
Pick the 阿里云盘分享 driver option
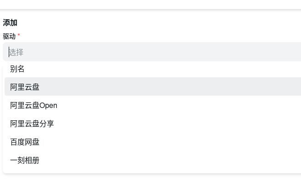[x=32, y=124]
